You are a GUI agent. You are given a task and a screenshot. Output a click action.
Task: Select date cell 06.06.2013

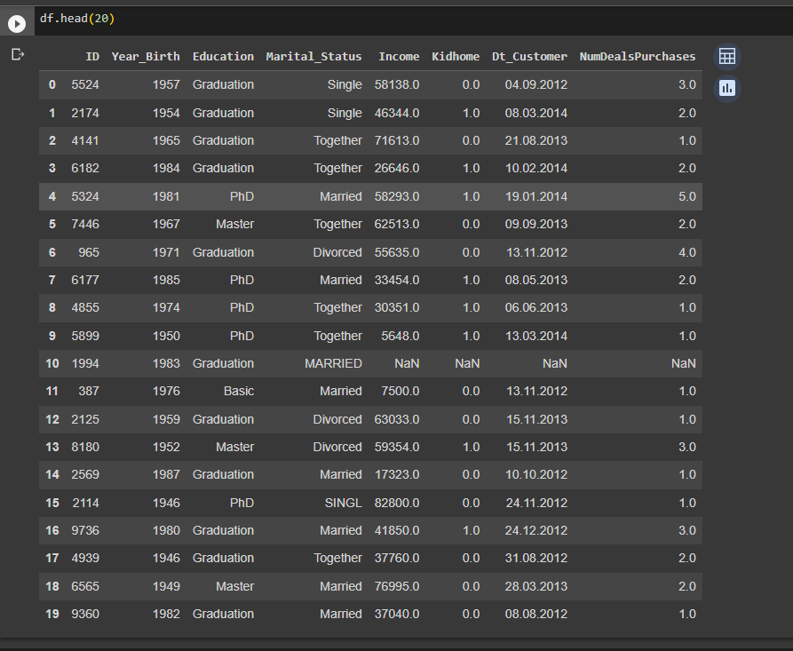click(536, 307)
